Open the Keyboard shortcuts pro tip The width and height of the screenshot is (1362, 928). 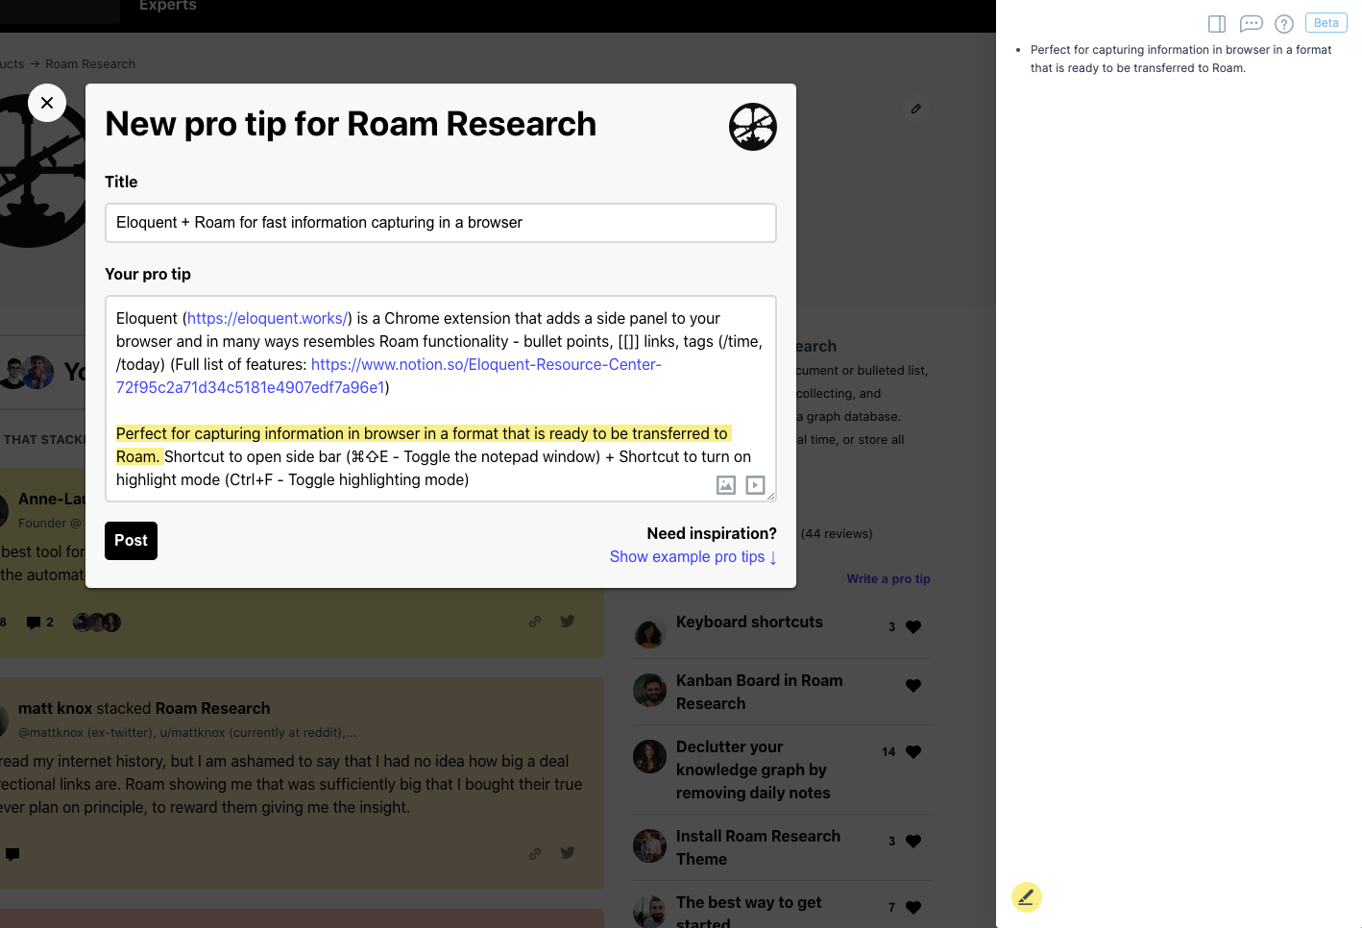tap(749, 623)
